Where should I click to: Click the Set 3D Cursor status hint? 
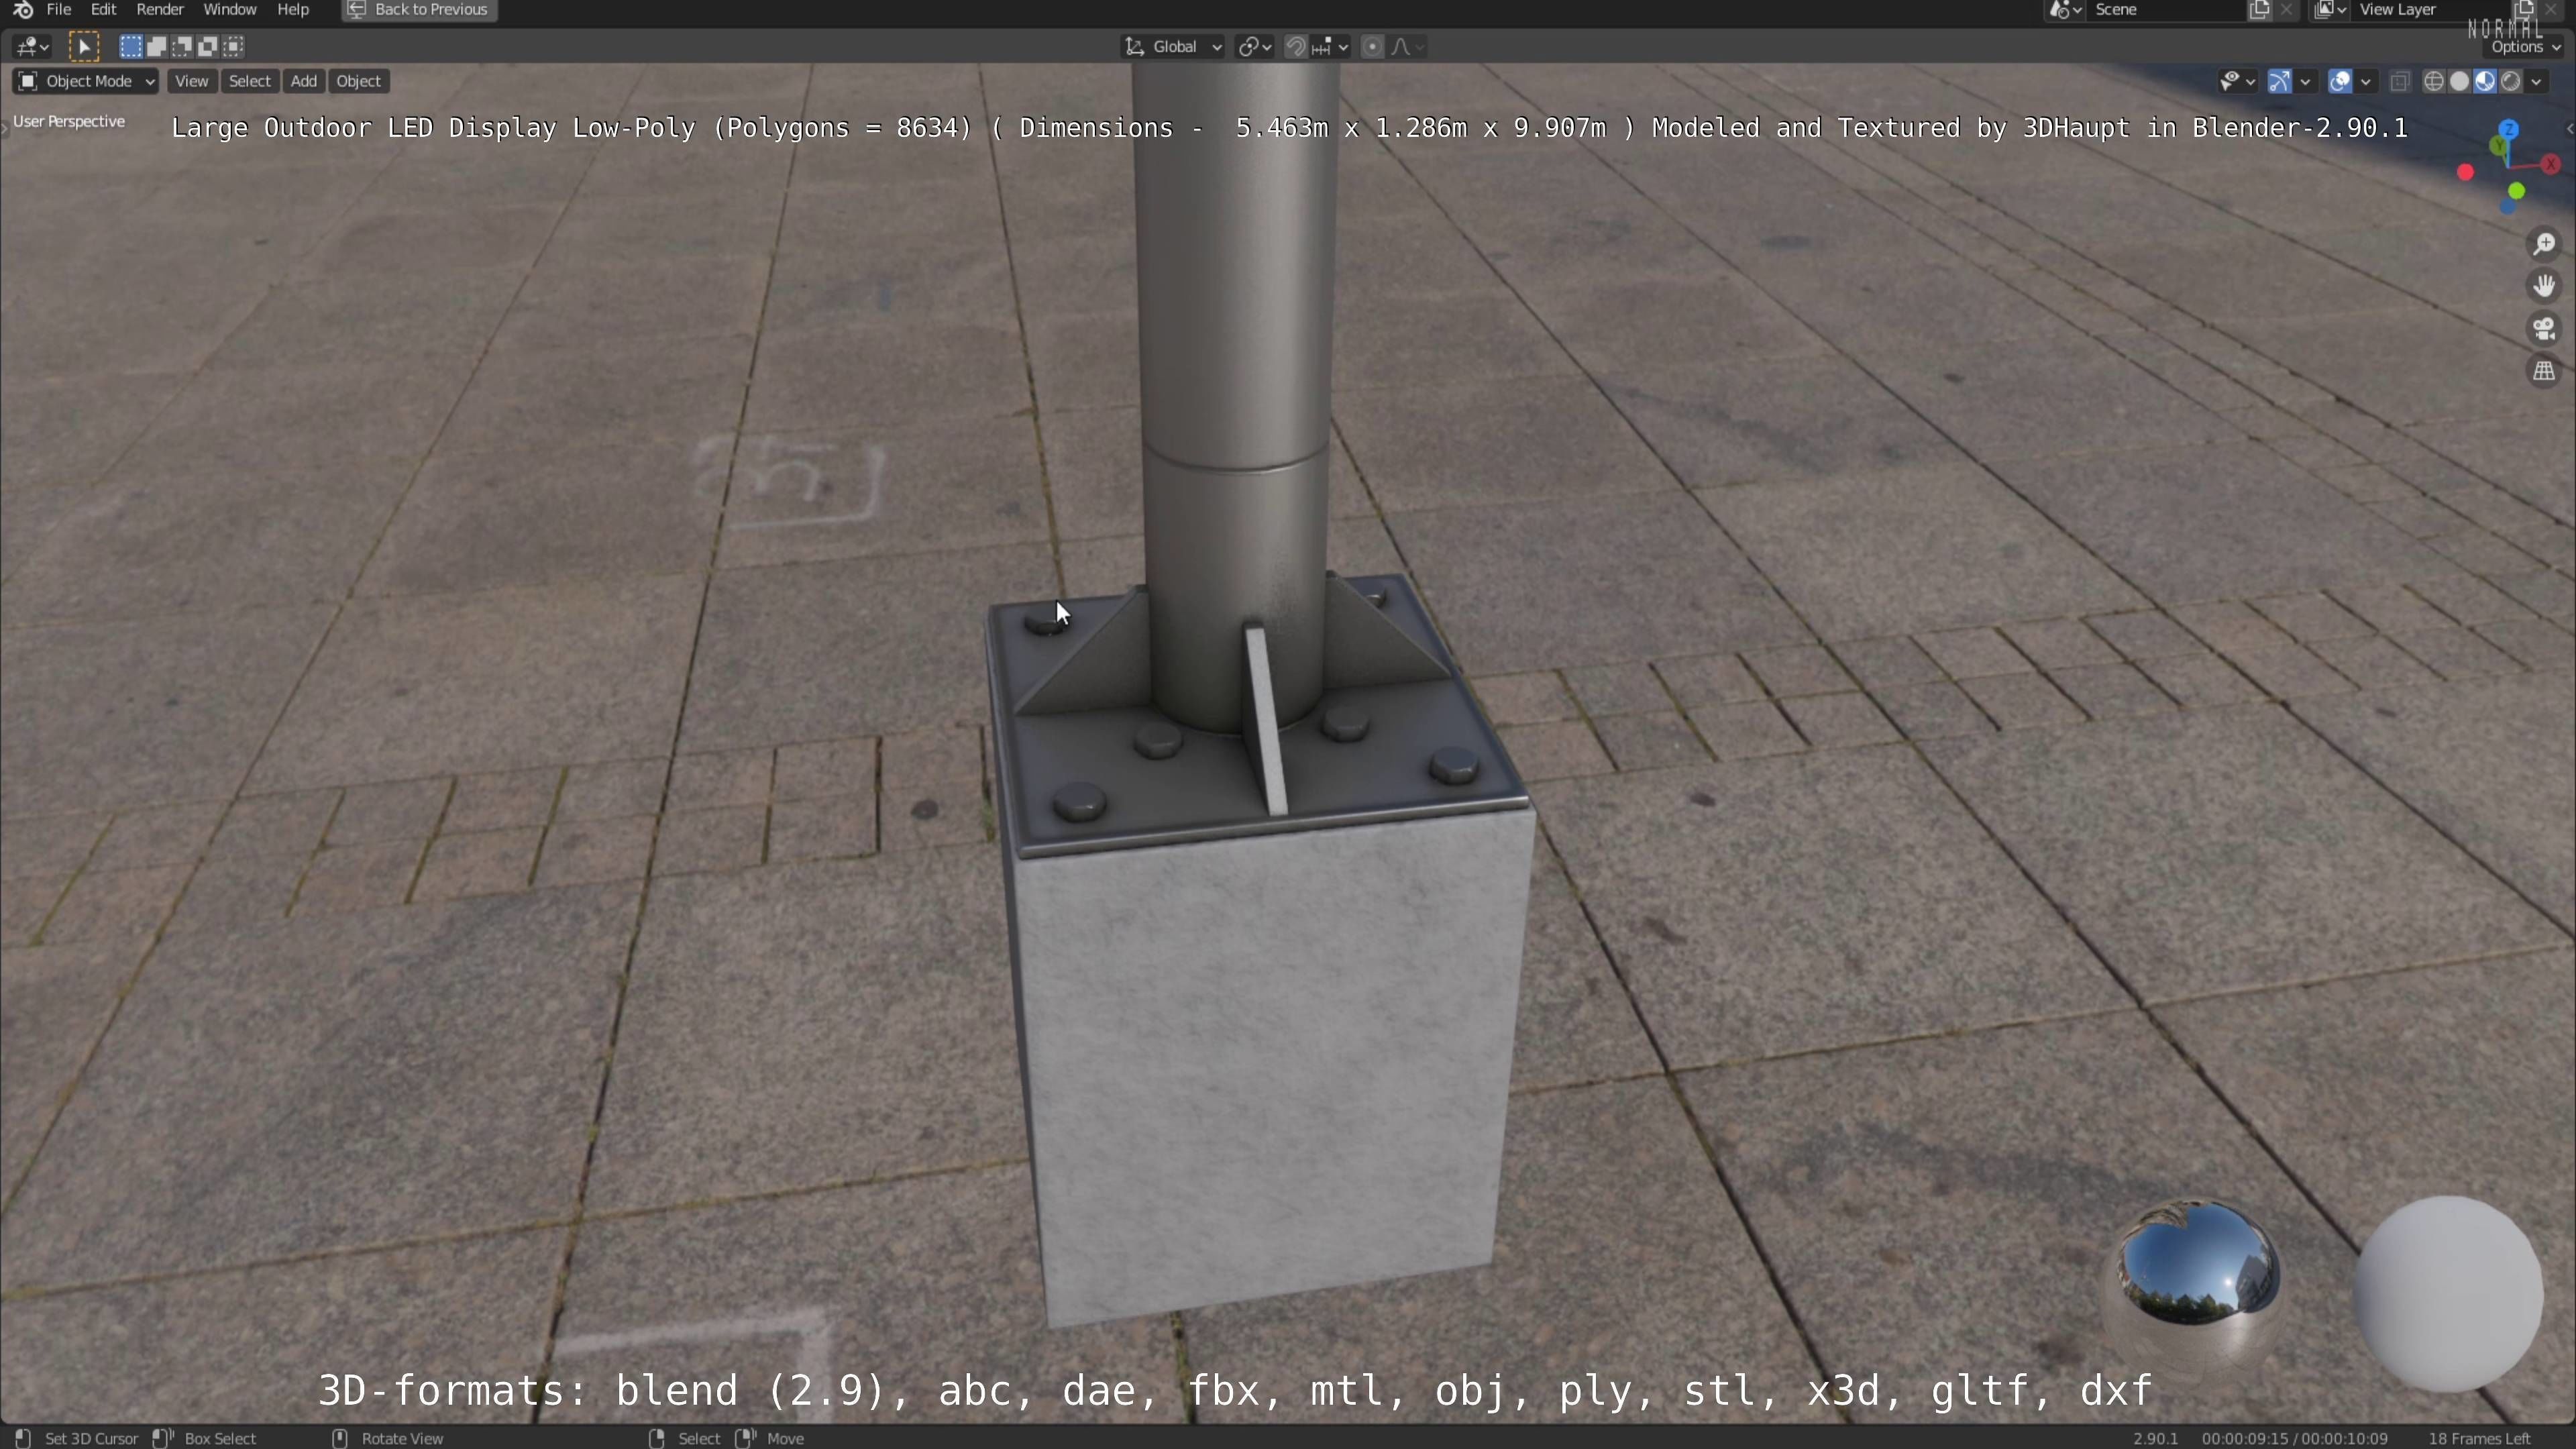click(91, 1438)
